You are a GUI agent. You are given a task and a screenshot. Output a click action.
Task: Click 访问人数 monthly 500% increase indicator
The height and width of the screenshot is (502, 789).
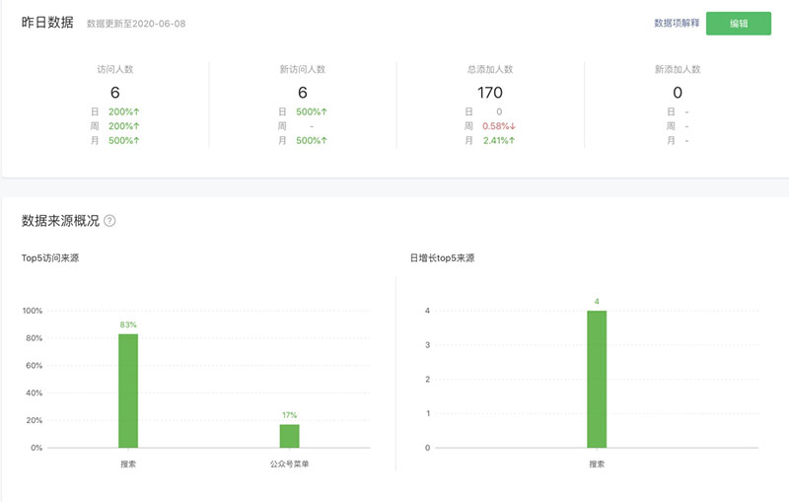124,141
